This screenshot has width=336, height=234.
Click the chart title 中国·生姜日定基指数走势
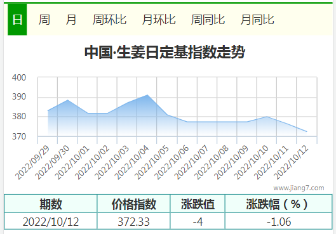click(x=165, y=52)
